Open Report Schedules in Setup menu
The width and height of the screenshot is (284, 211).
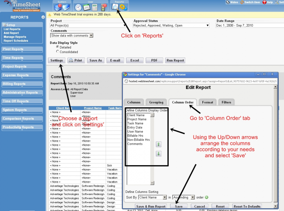click(16, 41)
